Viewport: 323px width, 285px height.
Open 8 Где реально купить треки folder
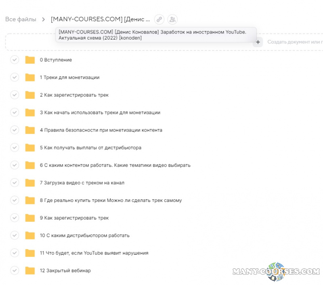click(x=110, y=200)
